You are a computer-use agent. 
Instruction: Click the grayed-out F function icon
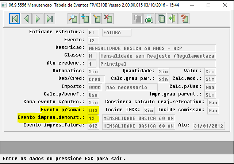137,19
